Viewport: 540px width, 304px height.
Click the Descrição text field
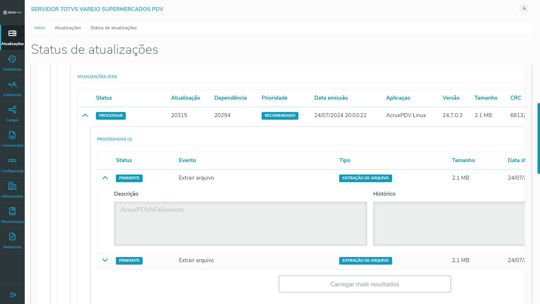click(240, 224)
